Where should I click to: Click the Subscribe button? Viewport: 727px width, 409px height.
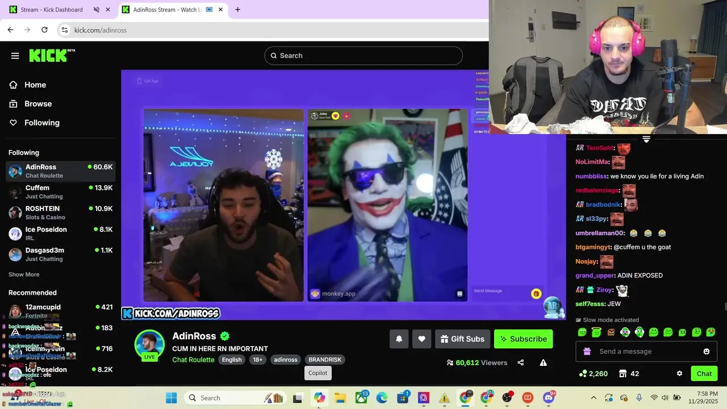523,339
